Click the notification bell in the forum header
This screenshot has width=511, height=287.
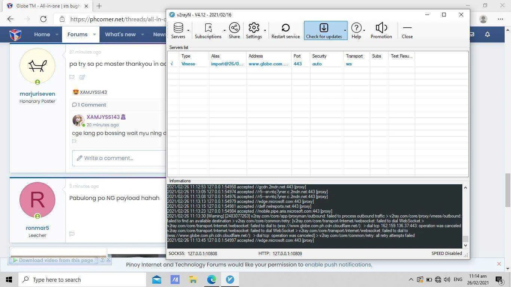(x=487, y=34)
